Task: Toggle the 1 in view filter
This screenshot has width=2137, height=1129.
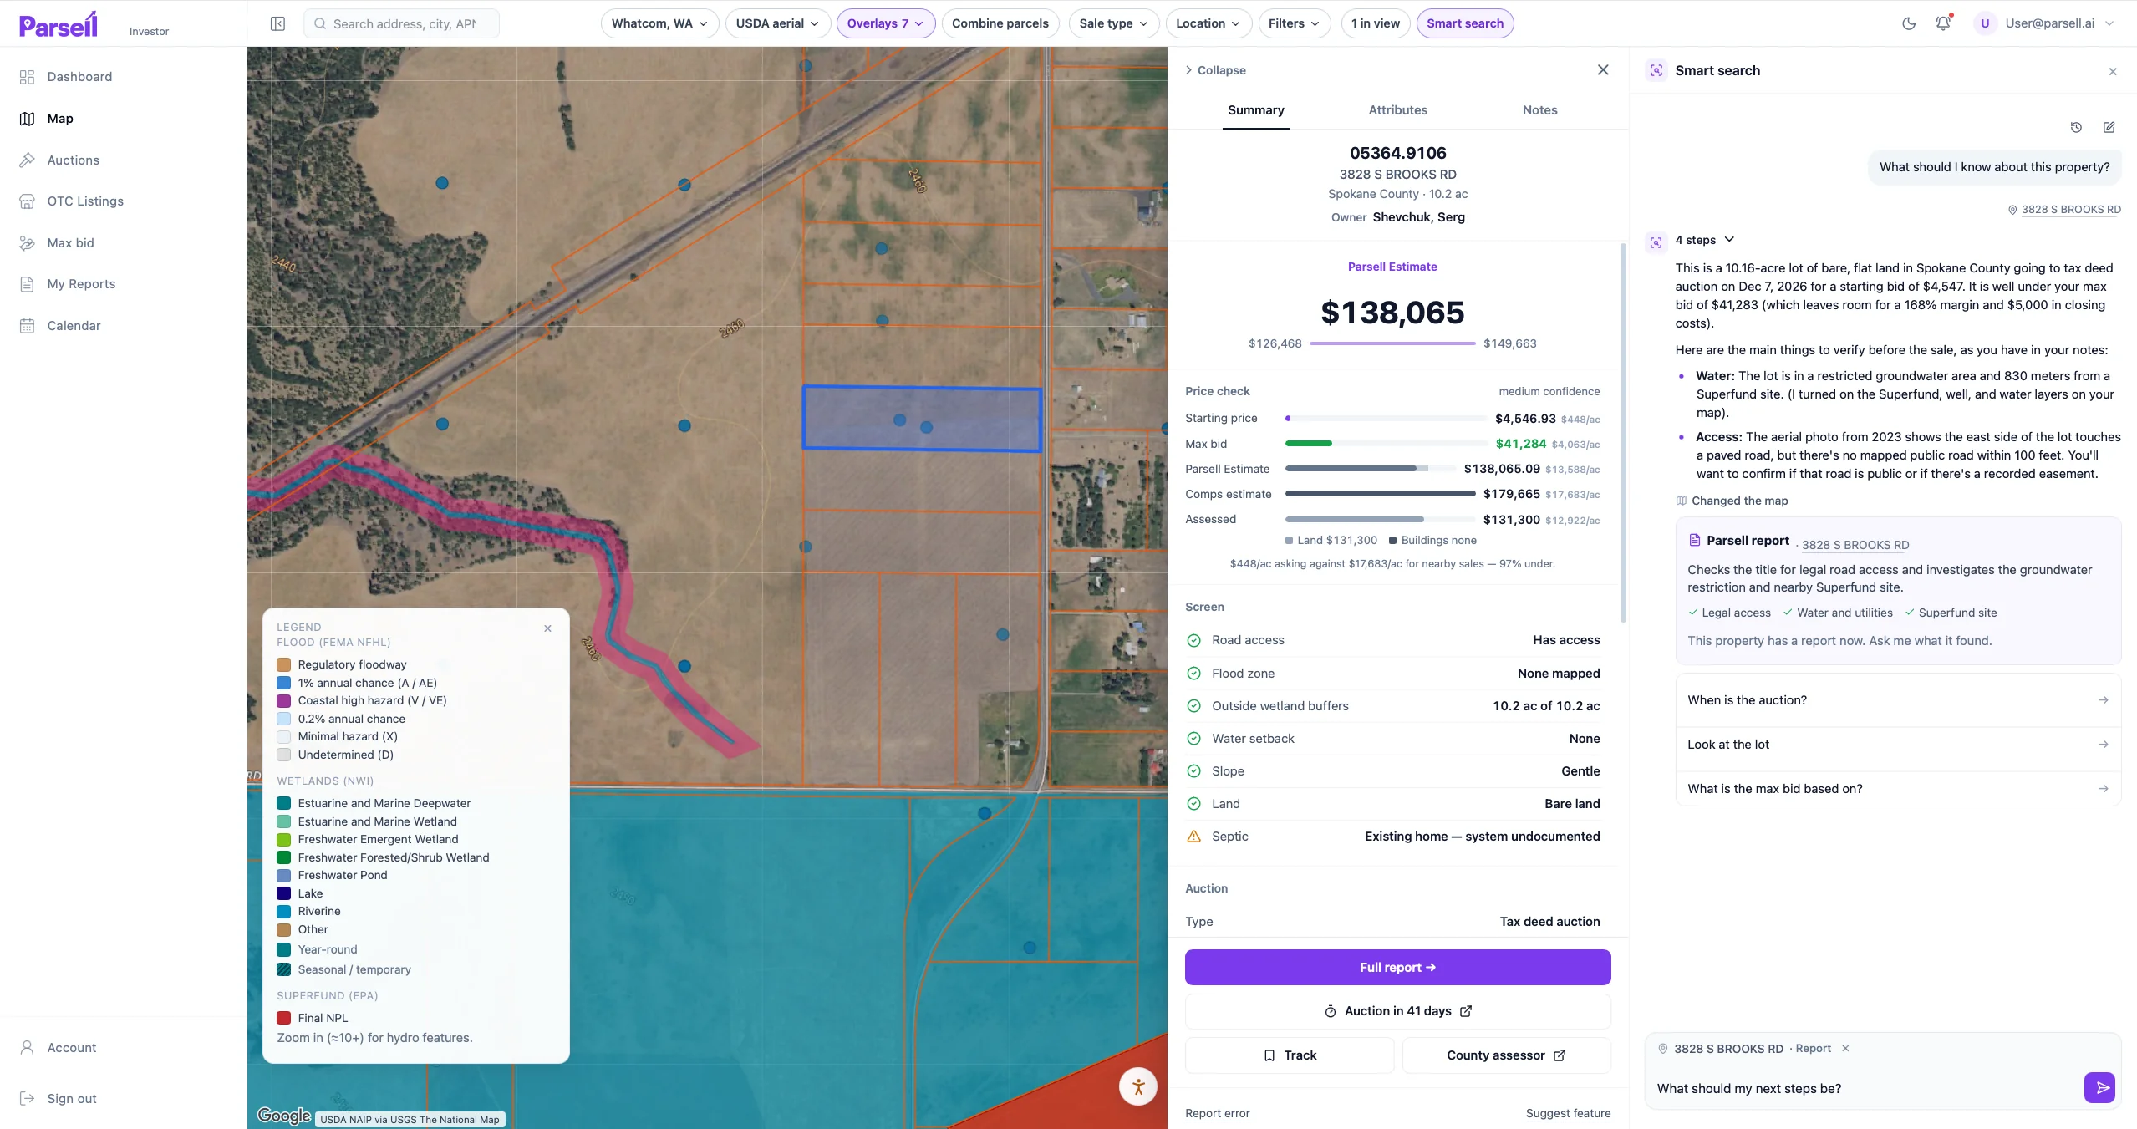Action: point(1375,23)
